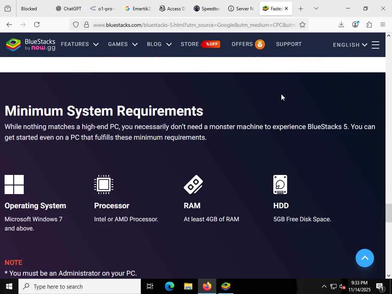392x294 pixels.
Task: Reload the current page
Action: 37,24
